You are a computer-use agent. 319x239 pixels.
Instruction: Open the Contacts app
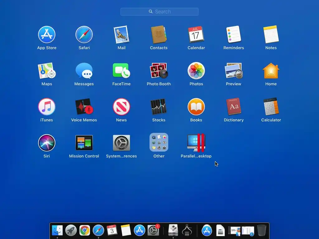point(159,35)
